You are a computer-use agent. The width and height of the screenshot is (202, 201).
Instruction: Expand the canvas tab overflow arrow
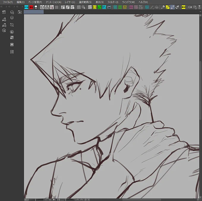tap(200, 12)
